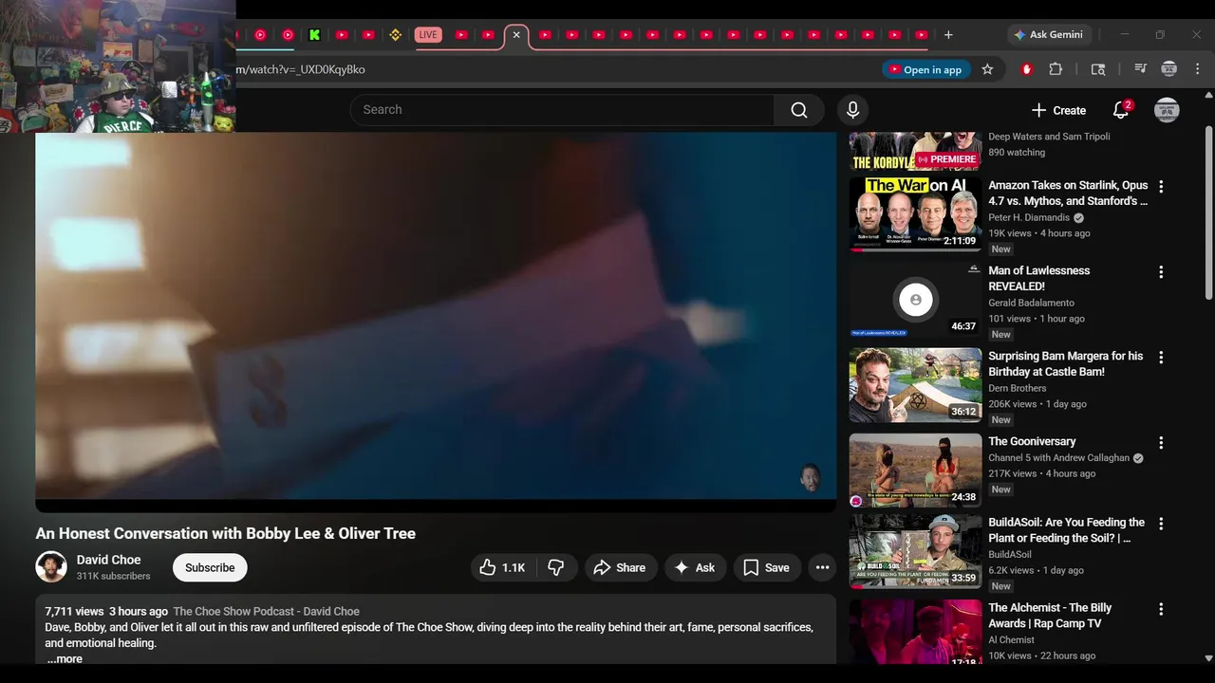Open BuildASoil: Are You Feeding title
The image size is (1215, 683).
(1066, 529)
